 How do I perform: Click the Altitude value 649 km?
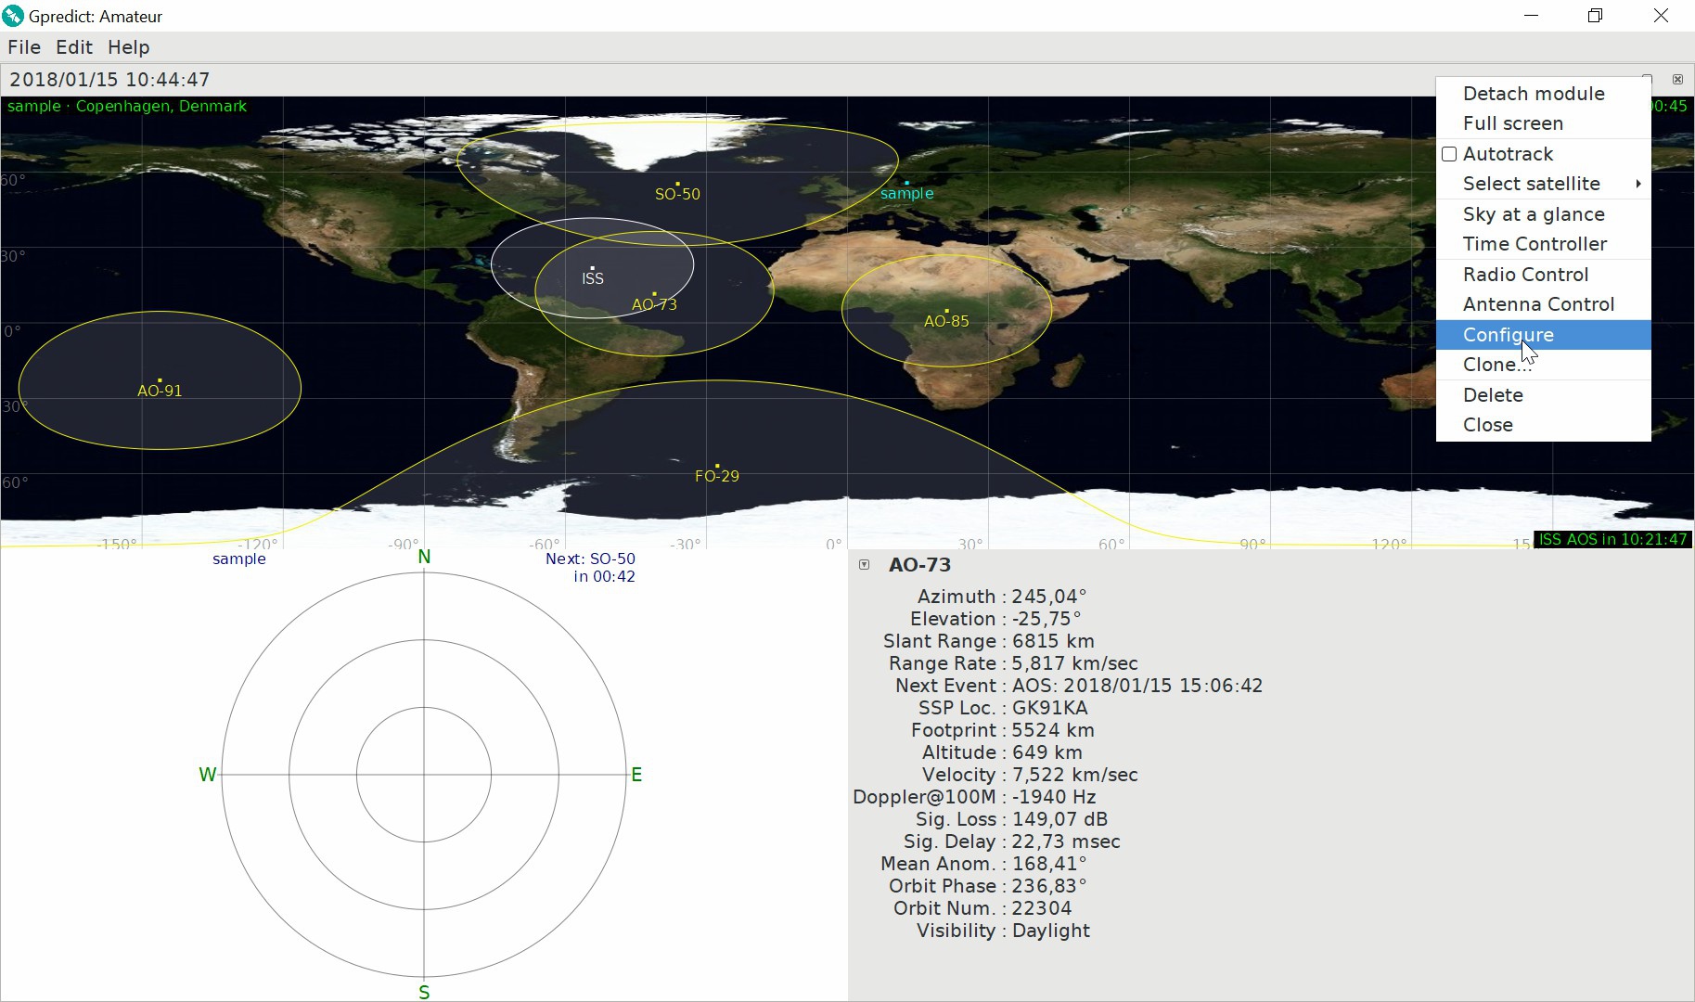[x=1047, y=752]
